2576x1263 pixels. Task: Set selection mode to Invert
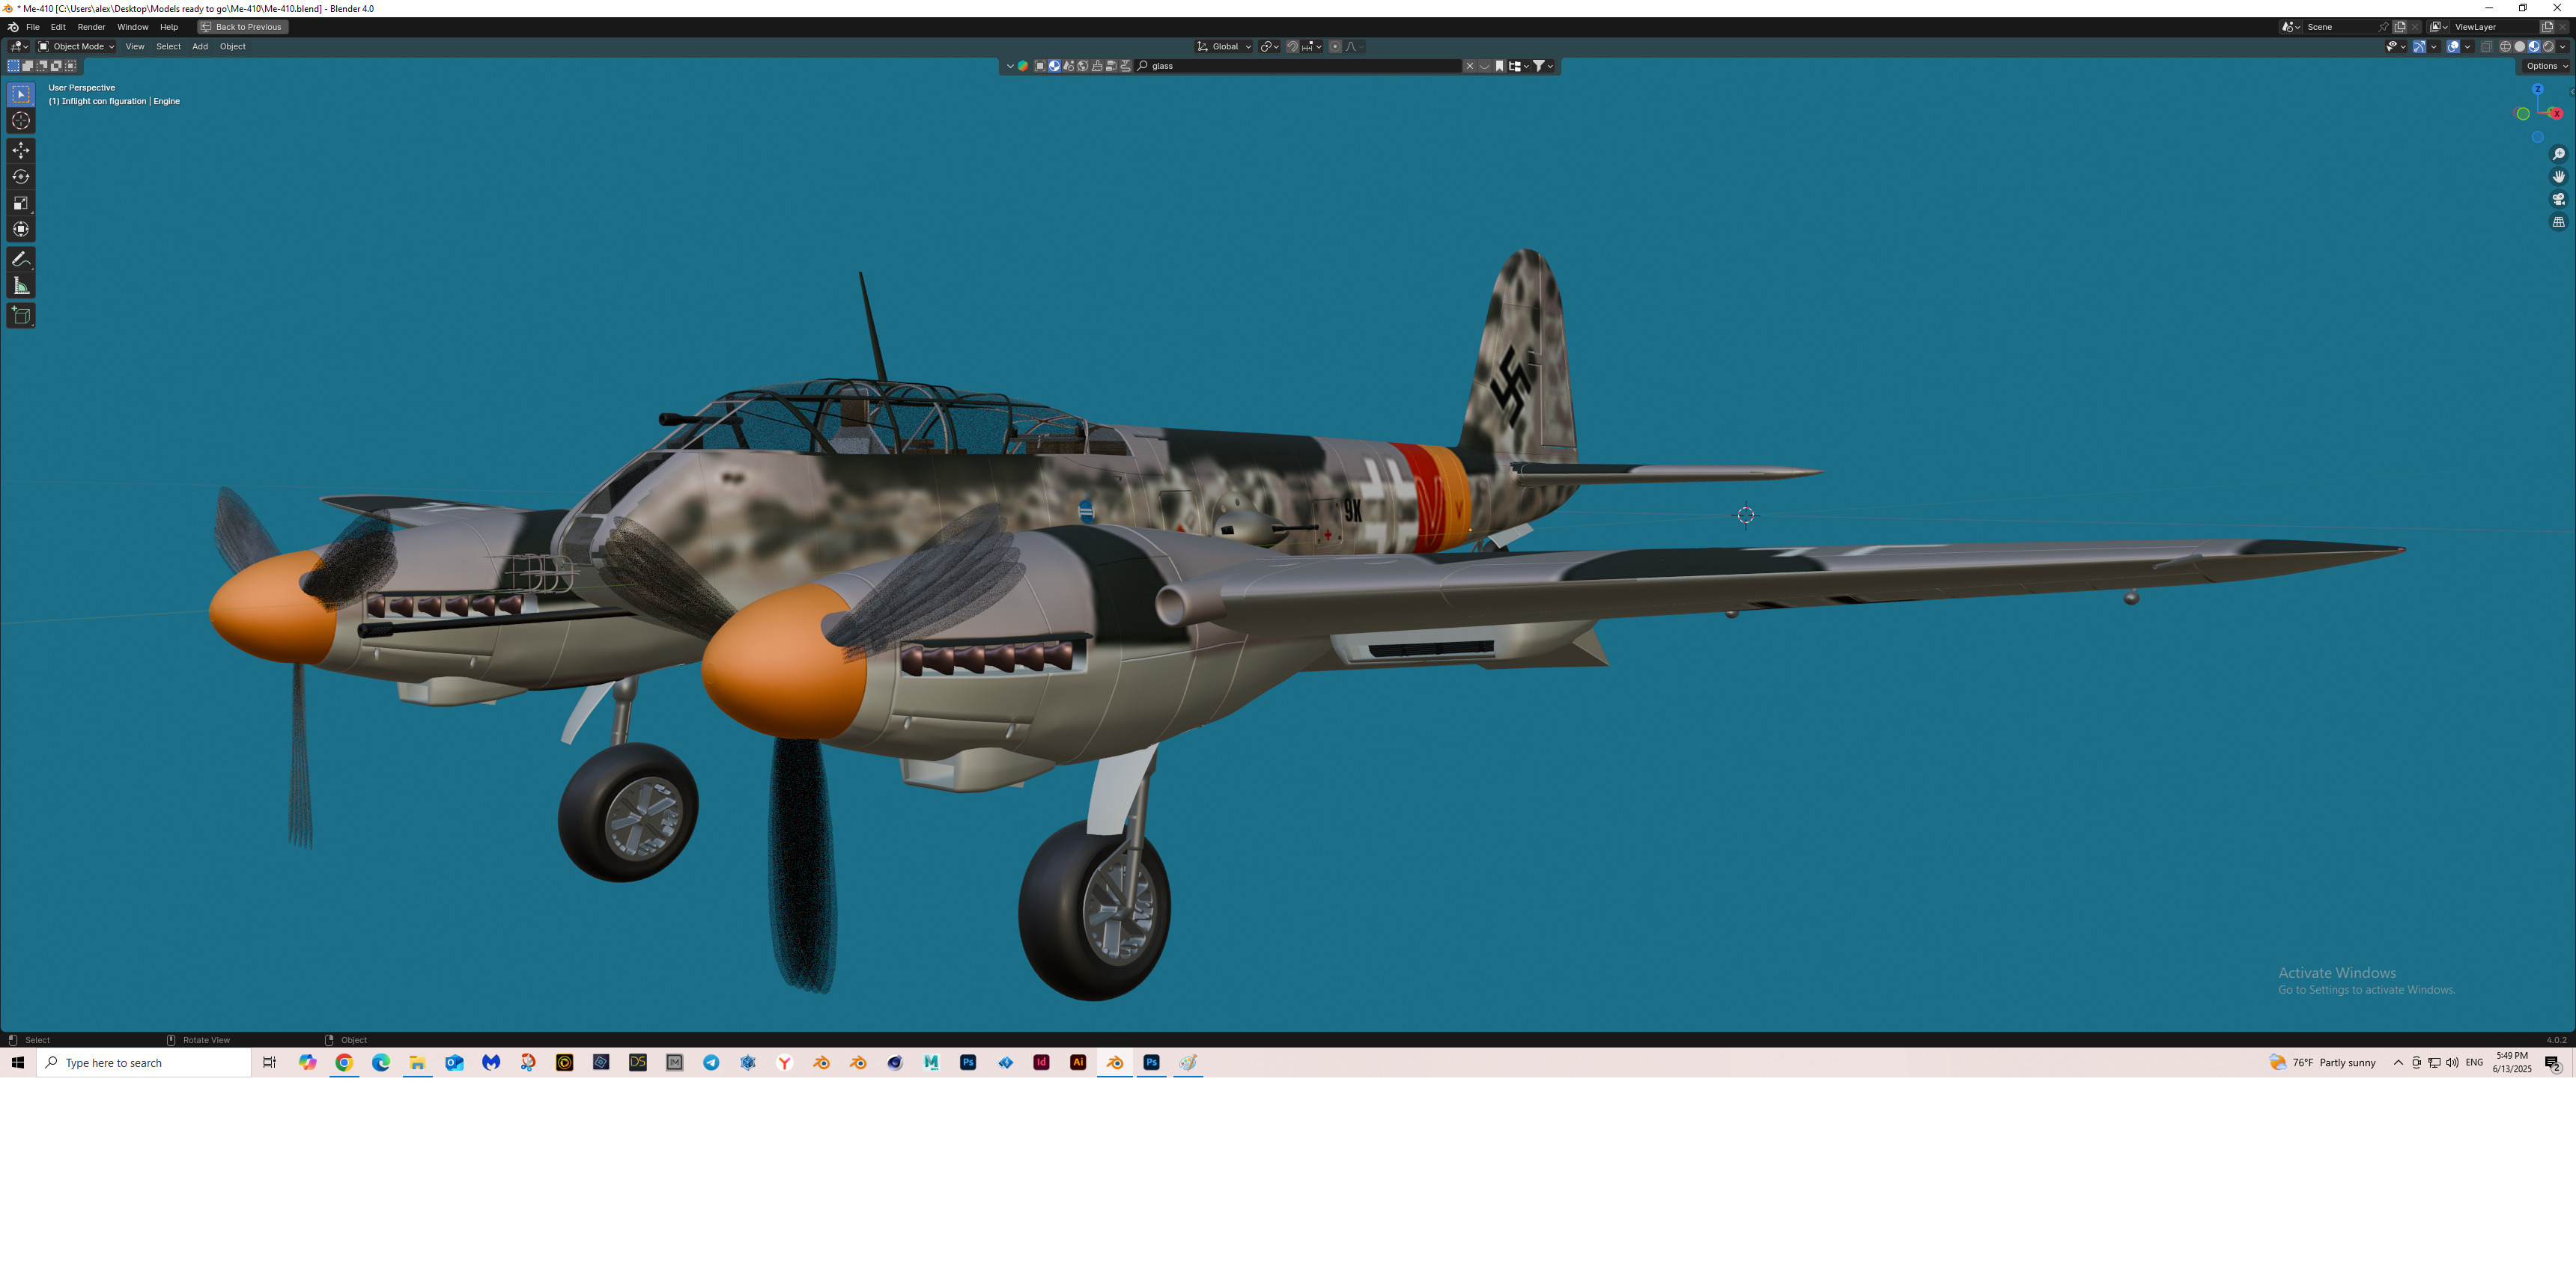[x=56, y=66]
